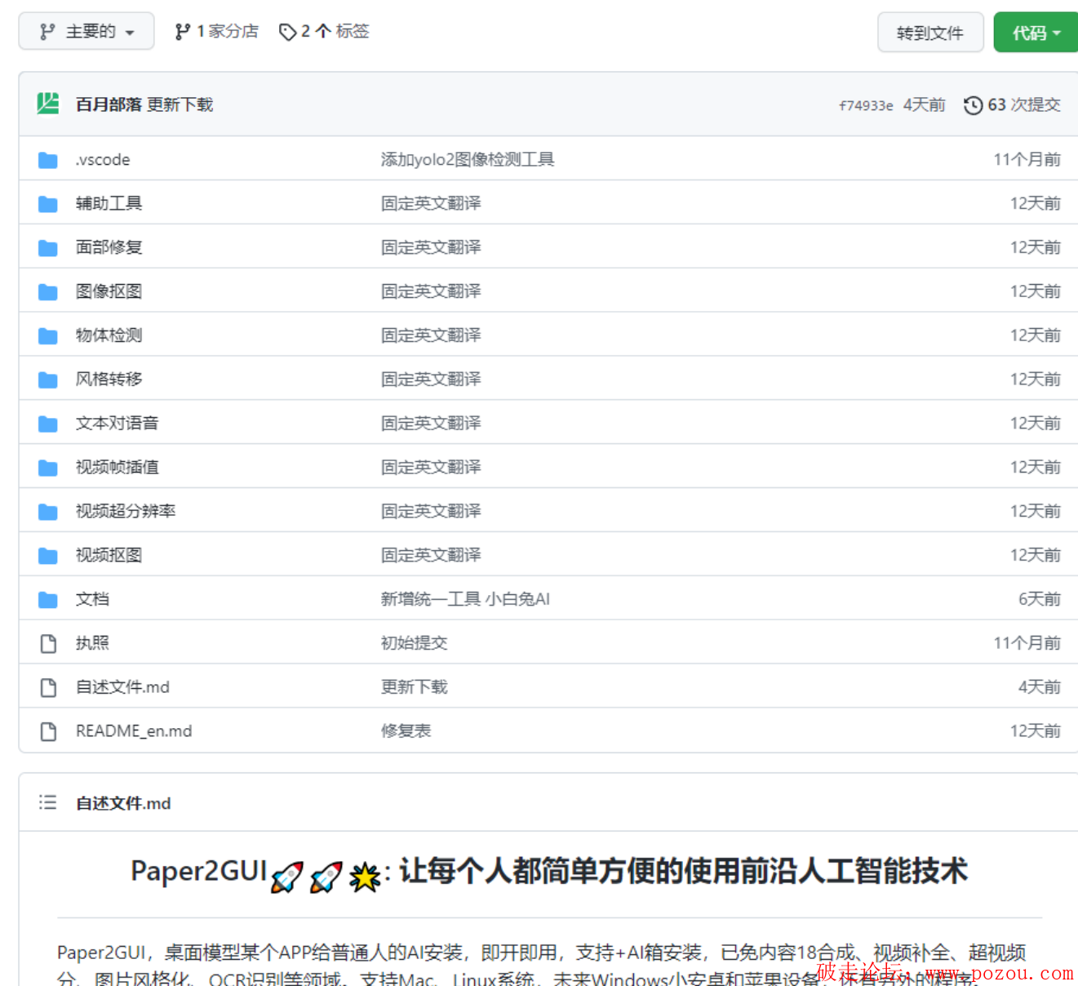Open the 辅助工具 folder
The height and width of the screenshot is (986, 1078).
tap(109, 203)
